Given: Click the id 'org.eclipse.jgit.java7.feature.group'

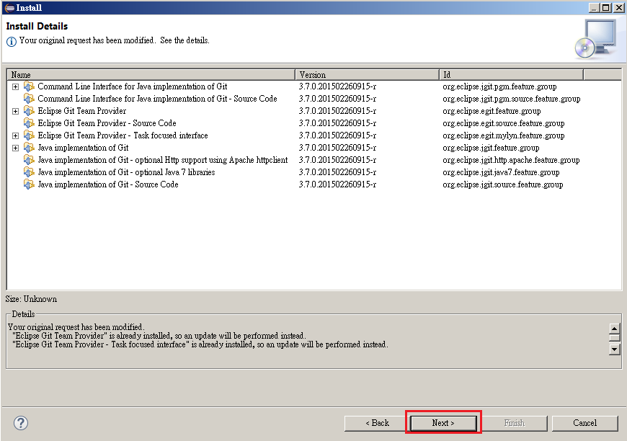Looking at the screenshot, I should (x=501, y=172).
